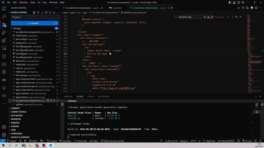The image size is (264, 148).
Task: Open the Explorer view in activity bar
Action: coord(4,9)
